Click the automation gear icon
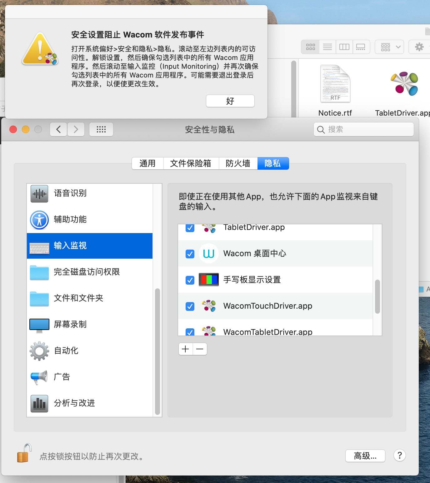The width and height of the screenshot is (430, 483). 39,351
